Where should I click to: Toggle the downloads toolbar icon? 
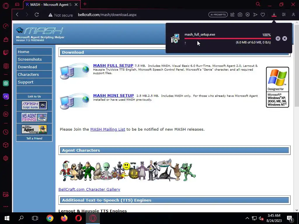pyautogui.click(x=274, y=15)
